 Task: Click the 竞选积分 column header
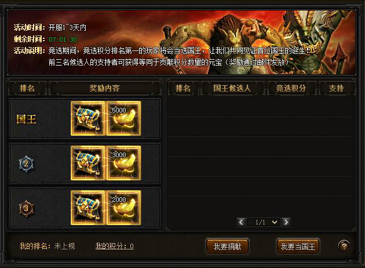tap(291, 88)
